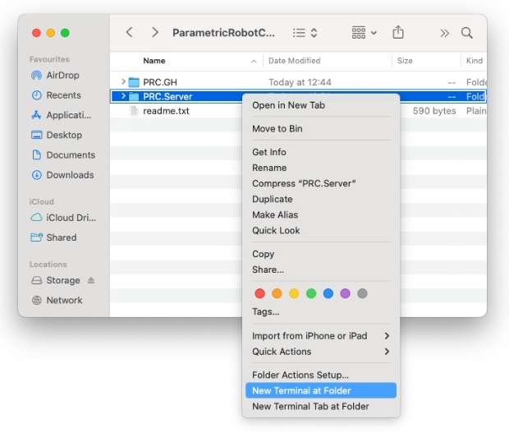Select Compress "PRC.Server" menu item
509x433 pixels.
coord(304,183)
